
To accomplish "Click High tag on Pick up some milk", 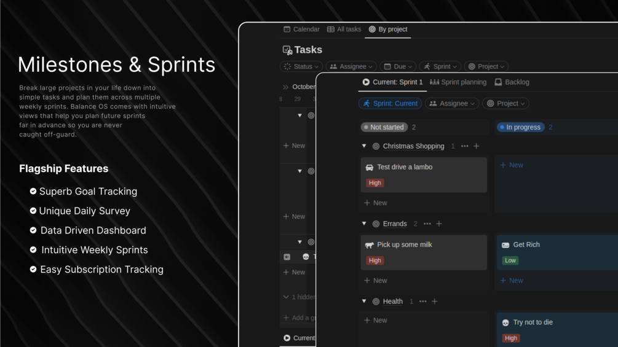I will tap(375, 260).
